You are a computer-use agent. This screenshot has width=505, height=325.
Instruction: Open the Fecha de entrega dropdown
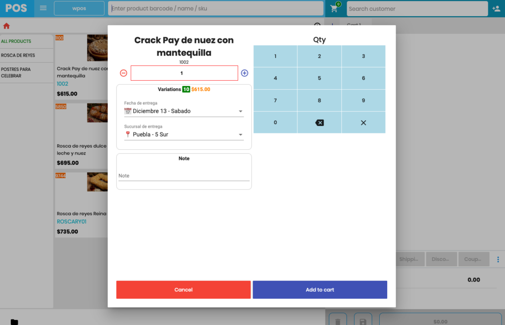point(183,111)
